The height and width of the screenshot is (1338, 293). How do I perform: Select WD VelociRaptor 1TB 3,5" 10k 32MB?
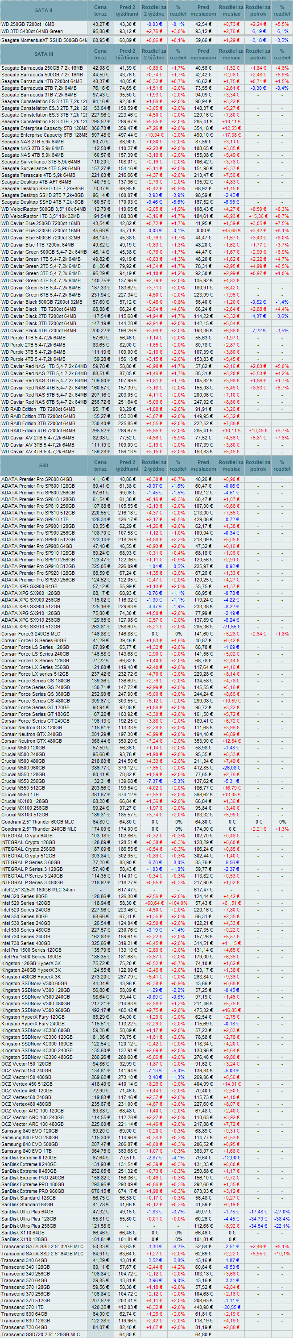click(x=41, y=216)
